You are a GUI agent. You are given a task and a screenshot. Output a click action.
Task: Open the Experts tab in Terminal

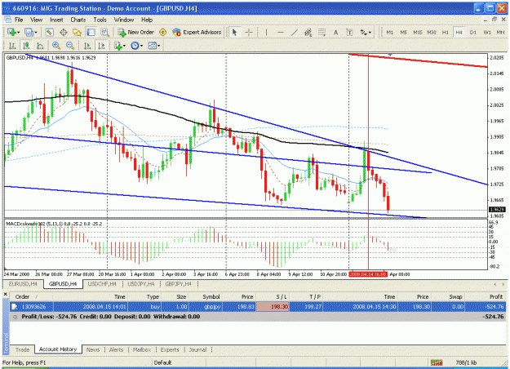tap(170, 349)
